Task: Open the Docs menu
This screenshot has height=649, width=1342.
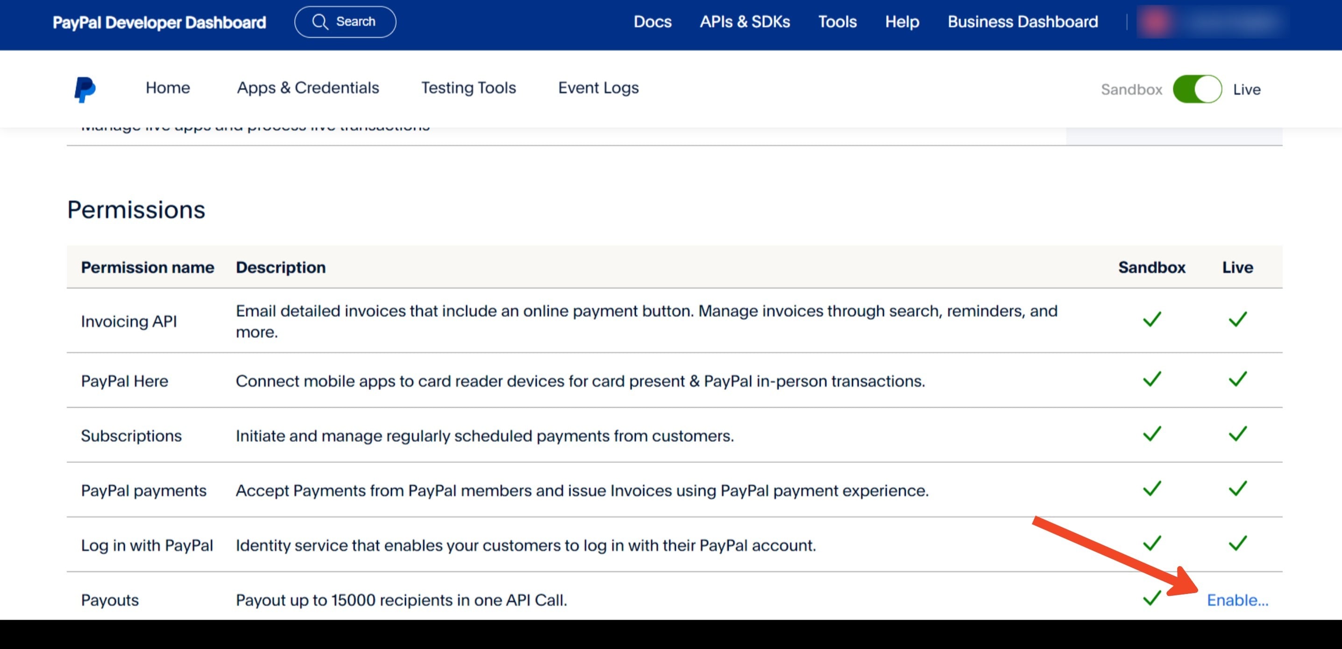Action: [652, 22]
